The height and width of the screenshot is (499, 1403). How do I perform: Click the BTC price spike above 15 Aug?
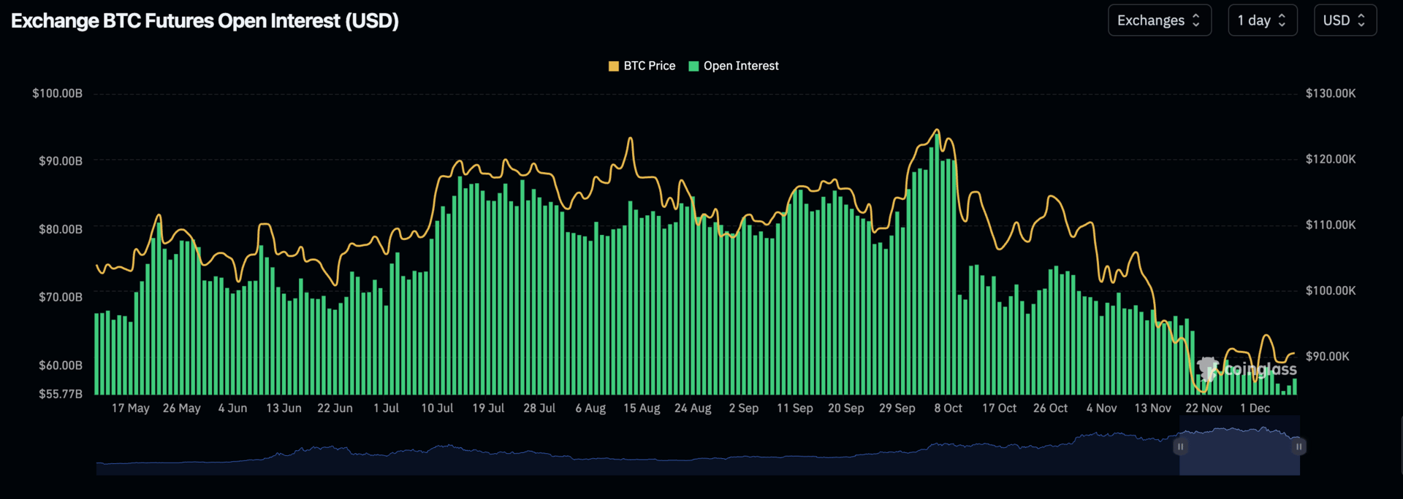[630, 139]
